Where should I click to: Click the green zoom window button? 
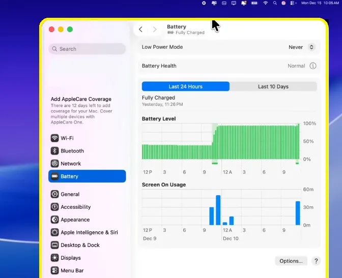point(70,29)
